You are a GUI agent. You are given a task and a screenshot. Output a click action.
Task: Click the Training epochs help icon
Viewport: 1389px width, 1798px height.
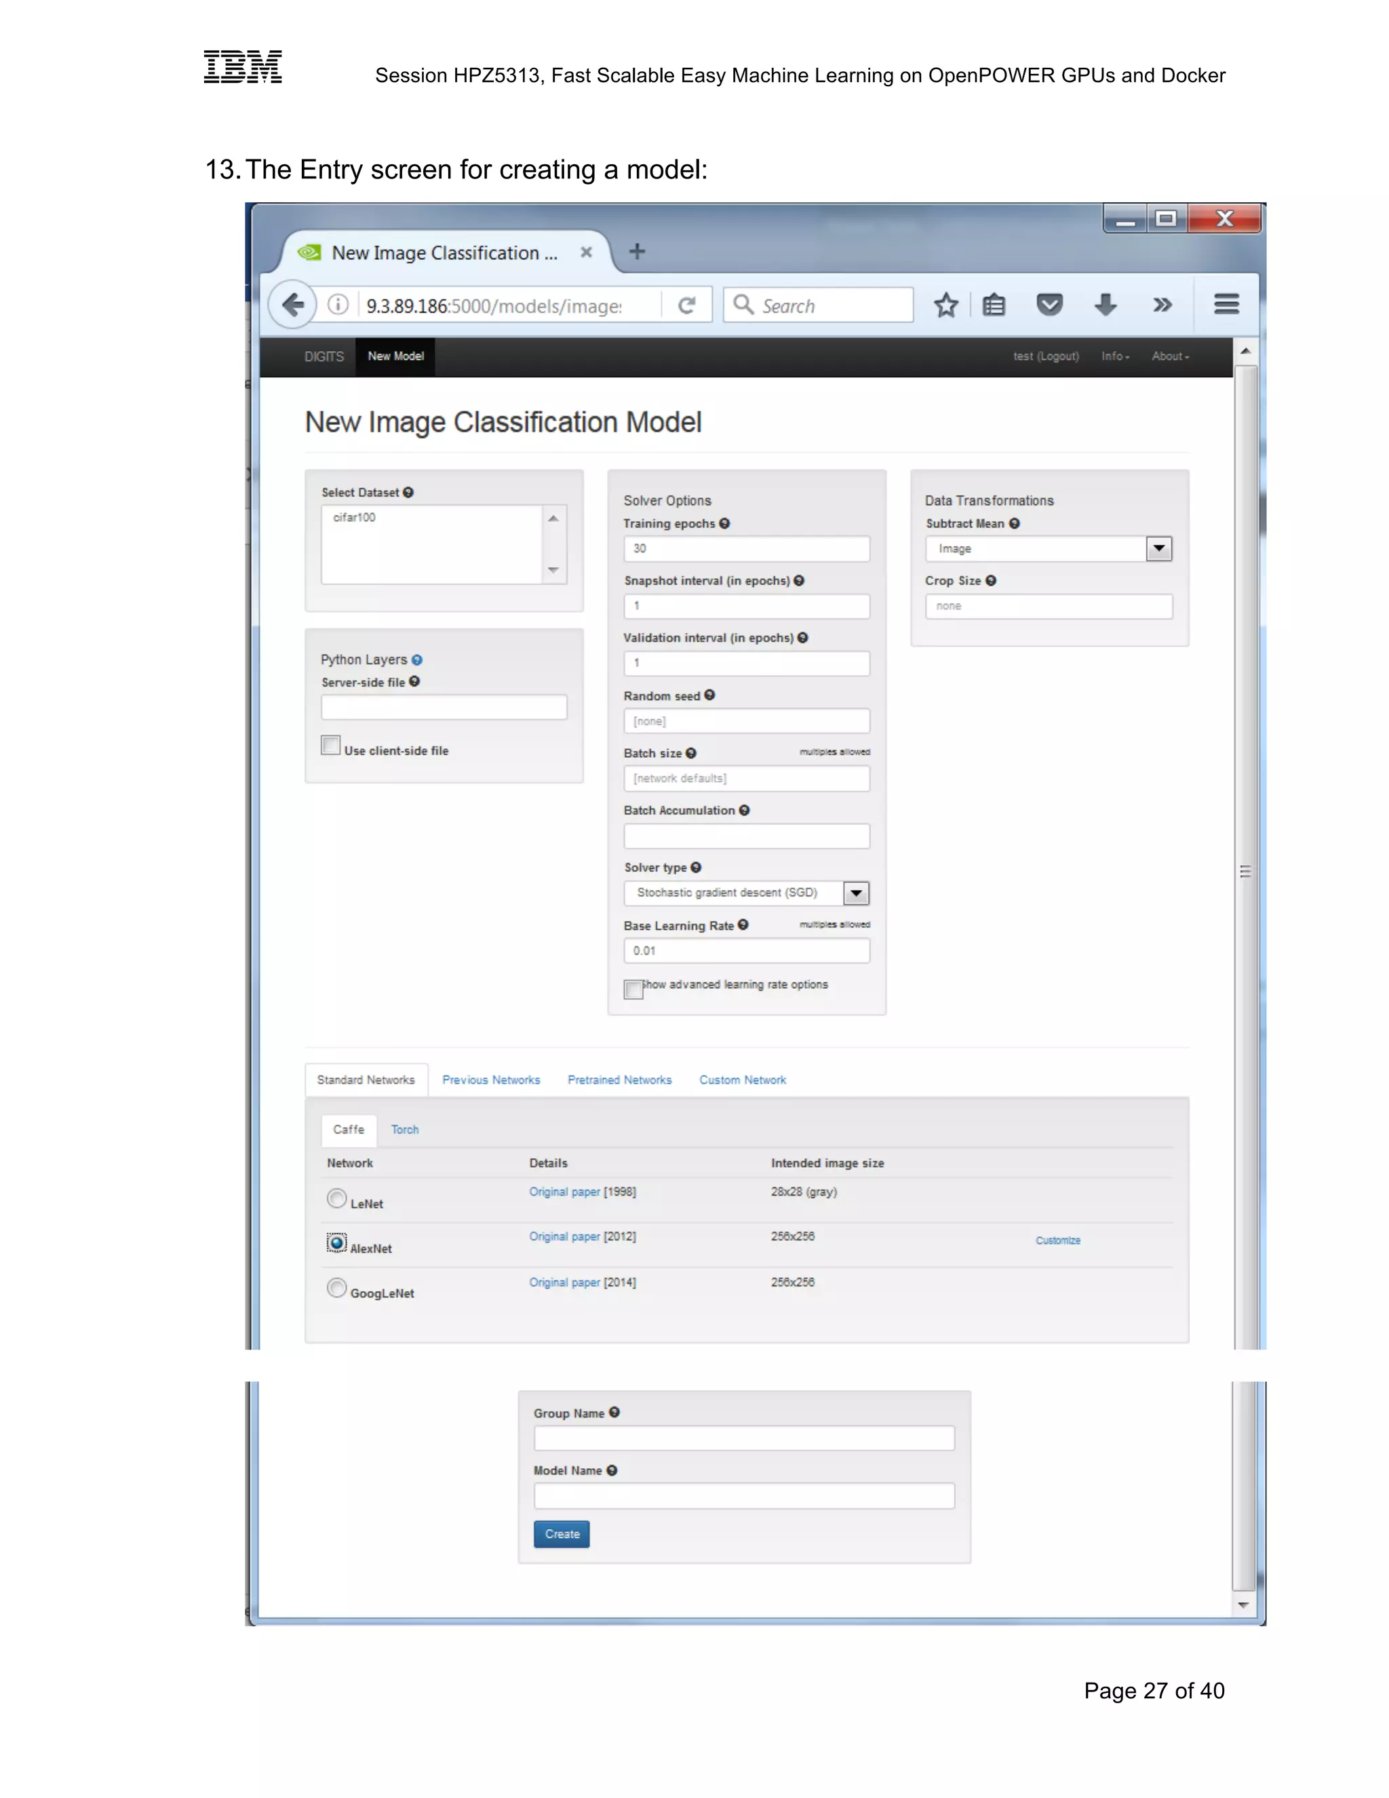click(724, 524)
